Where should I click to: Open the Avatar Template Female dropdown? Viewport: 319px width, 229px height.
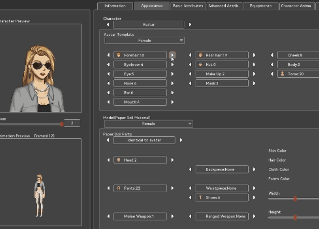[144, 40]
